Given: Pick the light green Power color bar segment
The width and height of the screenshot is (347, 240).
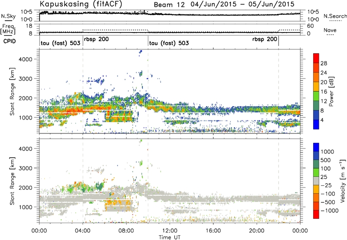Looking at the screenshot, I should click(x=316, y=96).
